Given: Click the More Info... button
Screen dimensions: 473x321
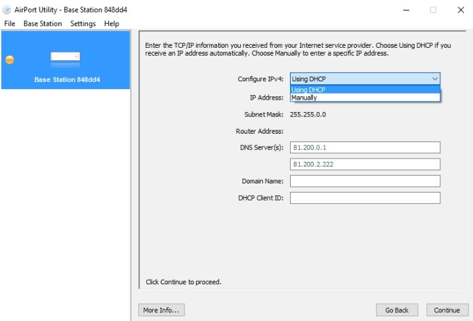Looking at the screenshot, I should point(161,310).
